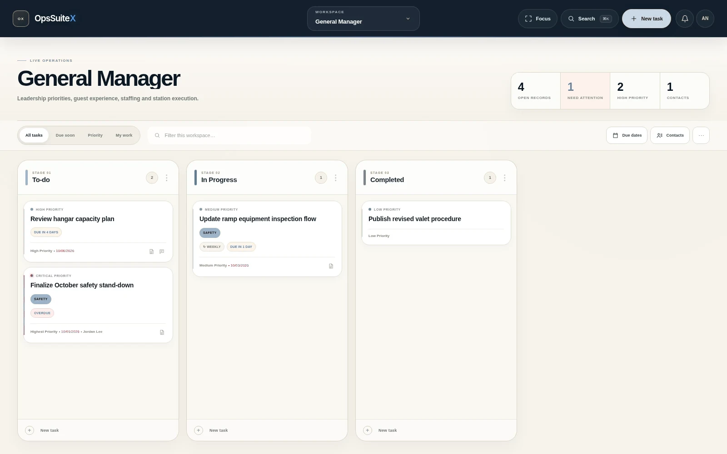Click SAFETY tag on Update ramp equipment card
The height and width of the screenshot is (454, 727).
click(x=210, y=232)
